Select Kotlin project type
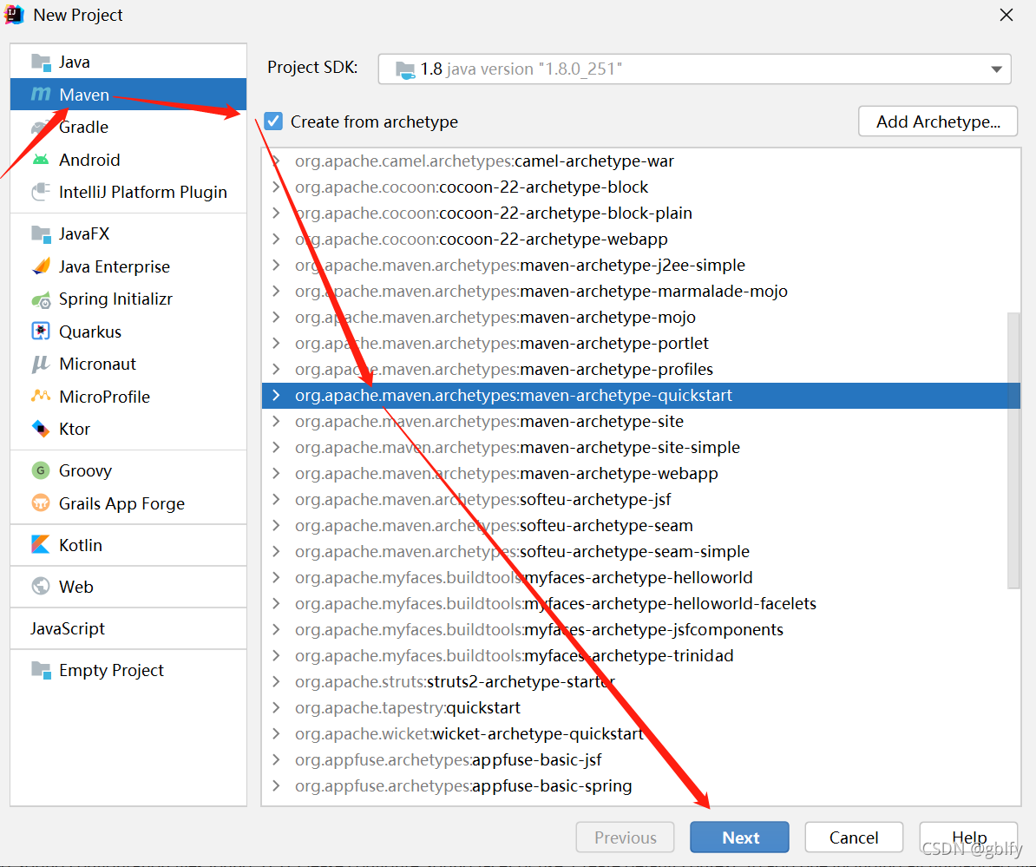 pyautogui.click(x=128, y=545)
